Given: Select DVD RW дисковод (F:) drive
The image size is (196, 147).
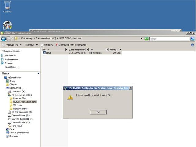Looking at the screenshot, I should click(x=21, y=119).
